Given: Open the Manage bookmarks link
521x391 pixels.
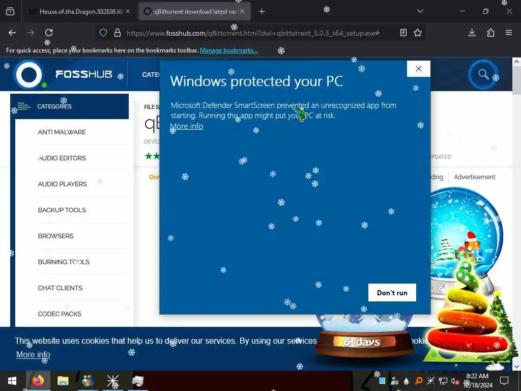Looking at the screenshot, I should pos(228,50).
